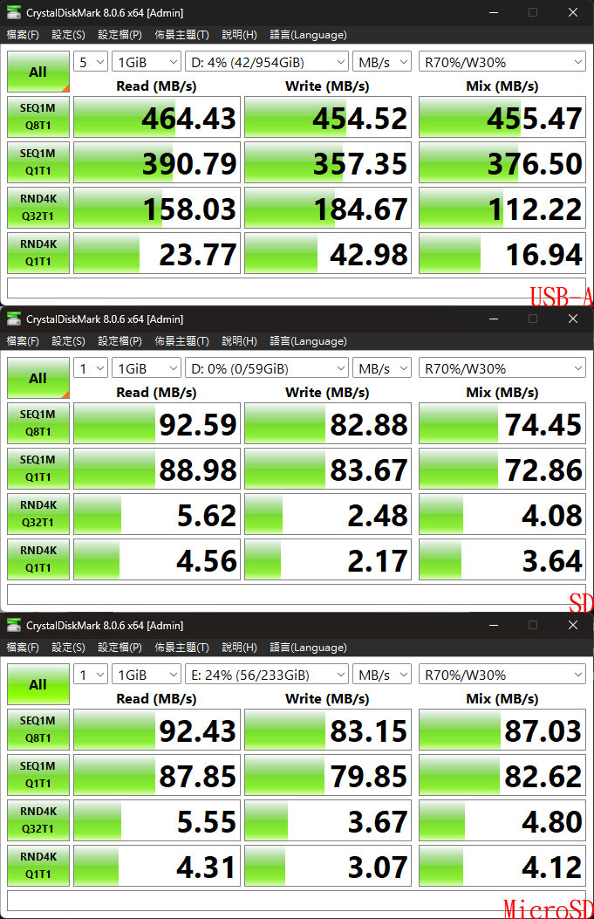Open 語言(Language) menu in USB-A window
This screenshot has height=919, width=594.
tap(308, 35)
